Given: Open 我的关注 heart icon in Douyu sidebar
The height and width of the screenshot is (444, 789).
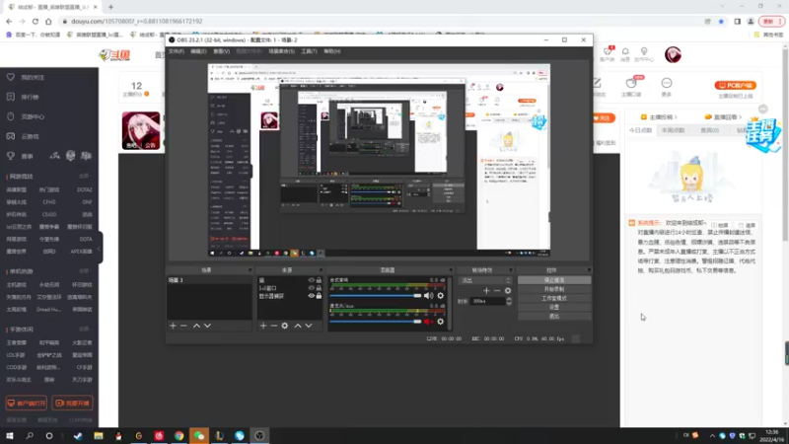Looking at the screenshot, I should point(11,77).
